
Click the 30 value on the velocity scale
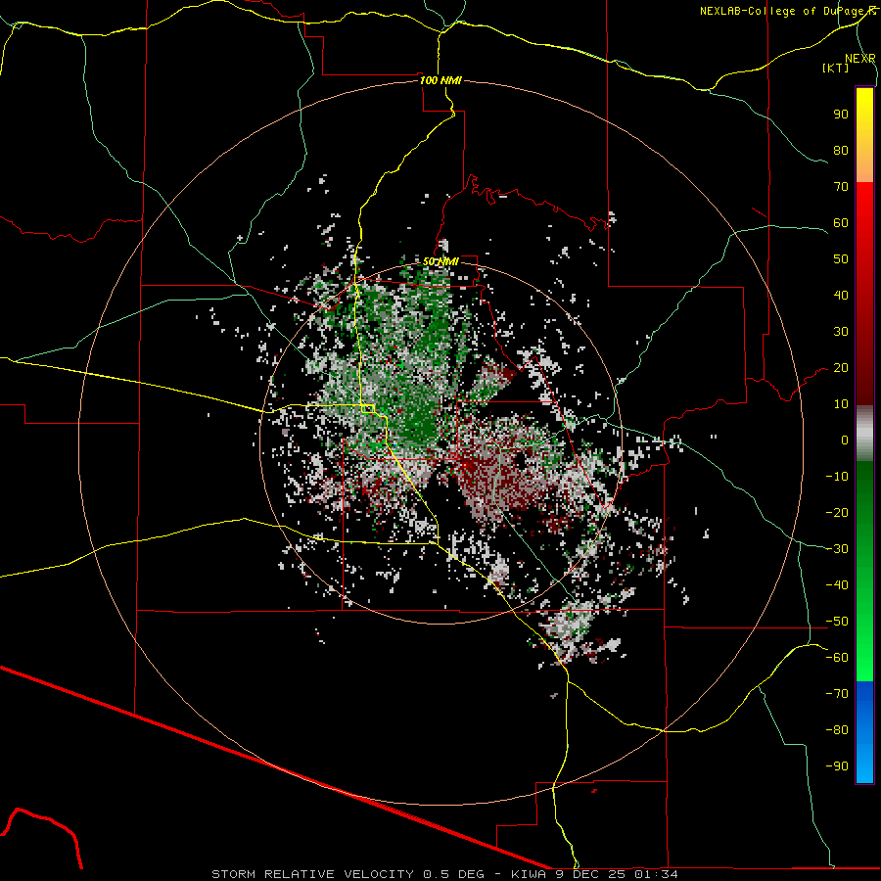tap(841, 332)
